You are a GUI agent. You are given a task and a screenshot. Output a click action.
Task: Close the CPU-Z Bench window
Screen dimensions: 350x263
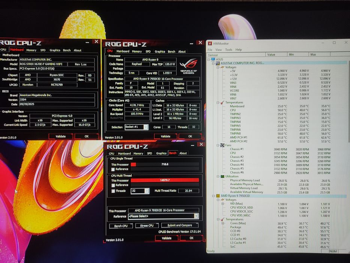pos(201,145)
